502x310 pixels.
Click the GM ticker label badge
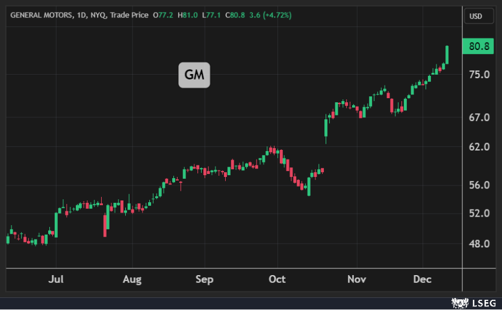coord(194,75)
